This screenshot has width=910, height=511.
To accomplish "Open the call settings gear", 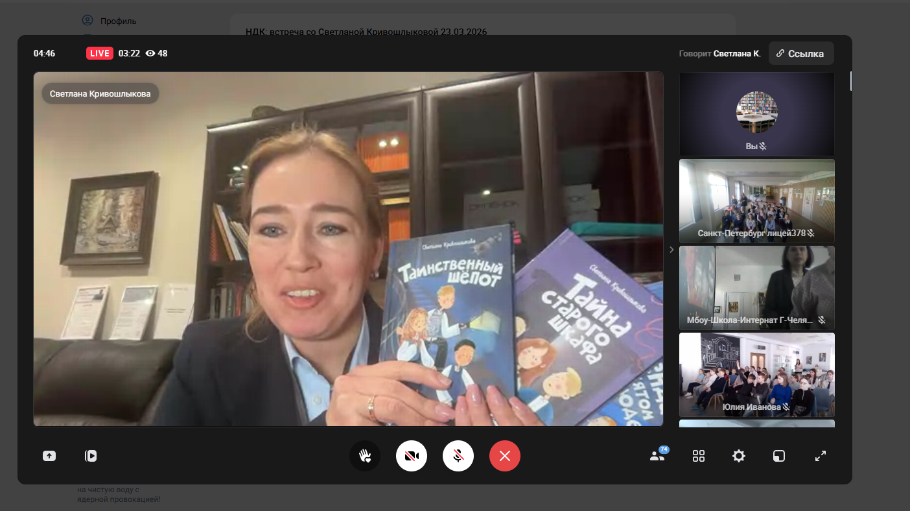I will (x=739, y=456).
